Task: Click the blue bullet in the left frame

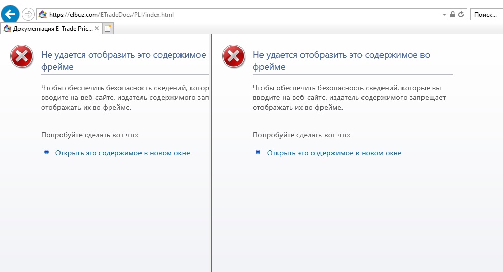Action: [x=47, y=152]
